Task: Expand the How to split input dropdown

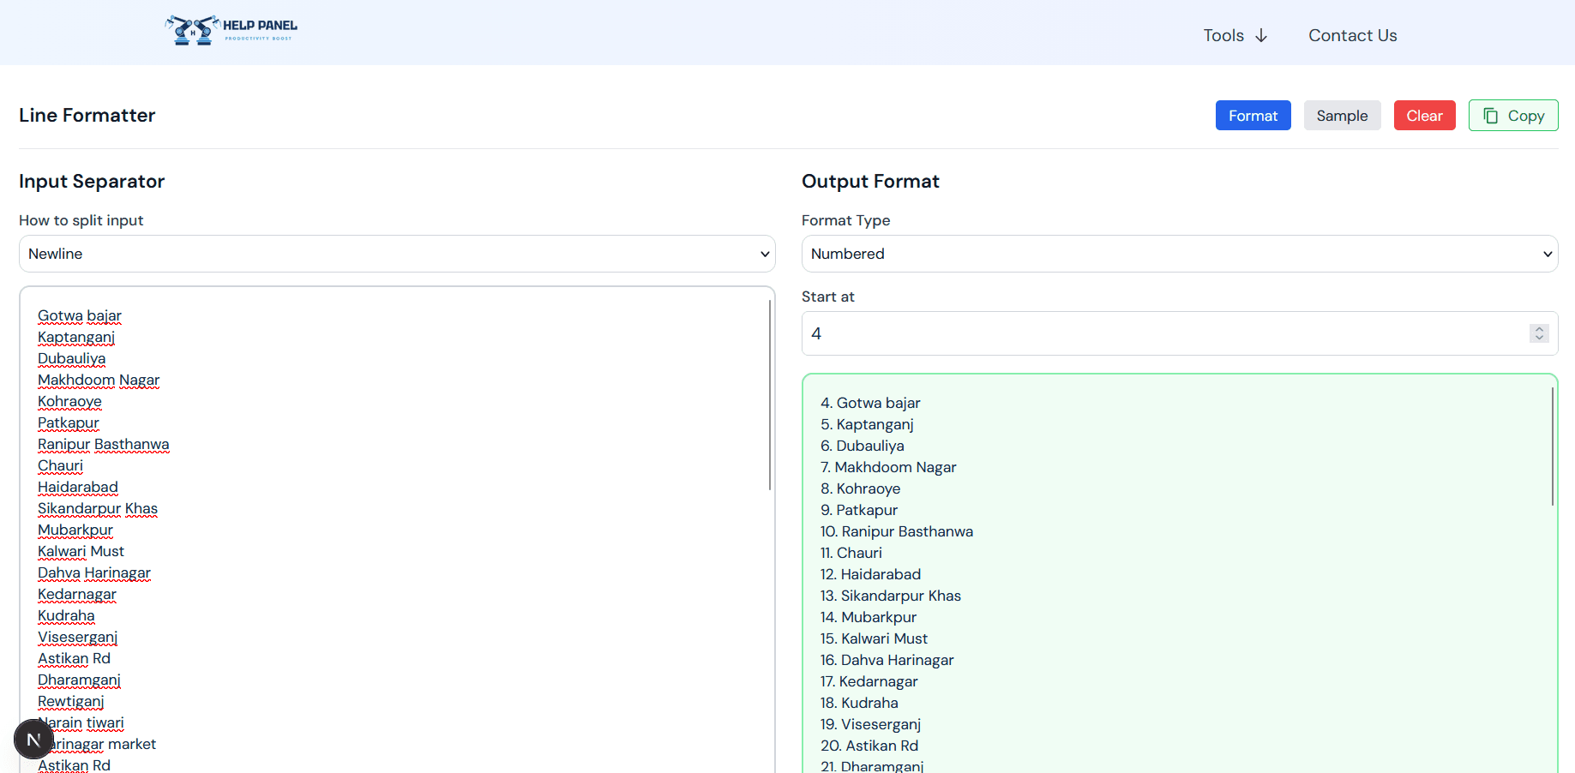Action: click(397, 254)
